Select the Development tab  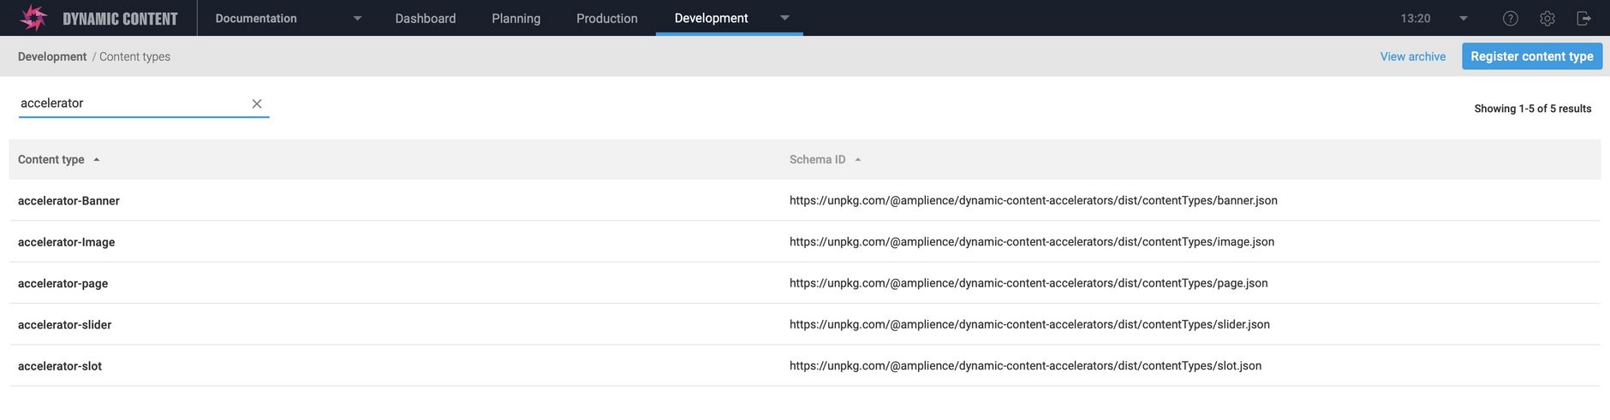pos(712,18)
